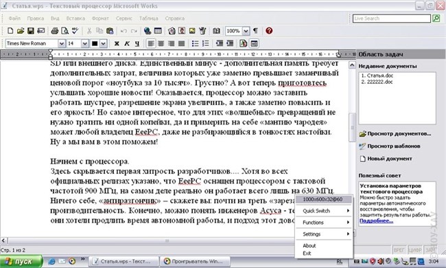The image size is (446, 268).
Task: Justify the paragraph text
Action: coord(181,43)
